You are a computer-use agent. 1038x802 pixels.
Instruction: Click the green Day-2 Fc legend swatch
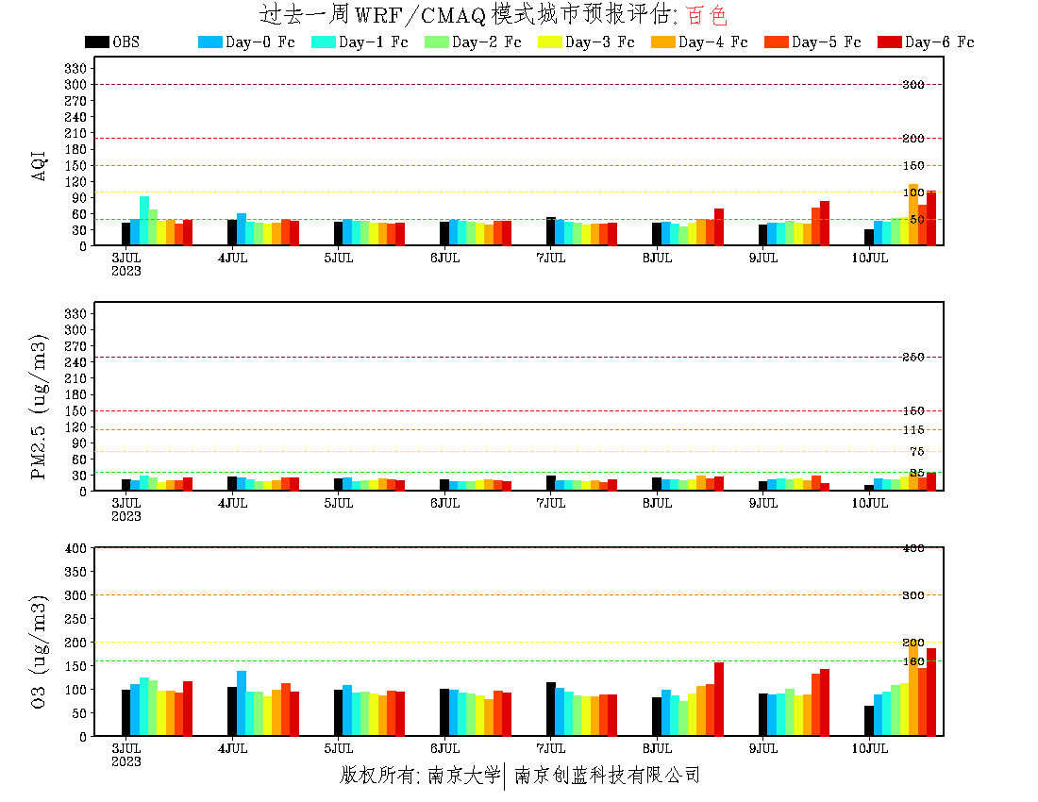(x=437, y=42)
